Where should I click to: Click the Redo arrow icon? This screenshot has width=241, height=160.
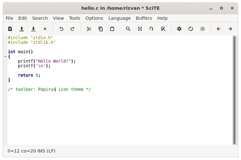coord(72,29)
